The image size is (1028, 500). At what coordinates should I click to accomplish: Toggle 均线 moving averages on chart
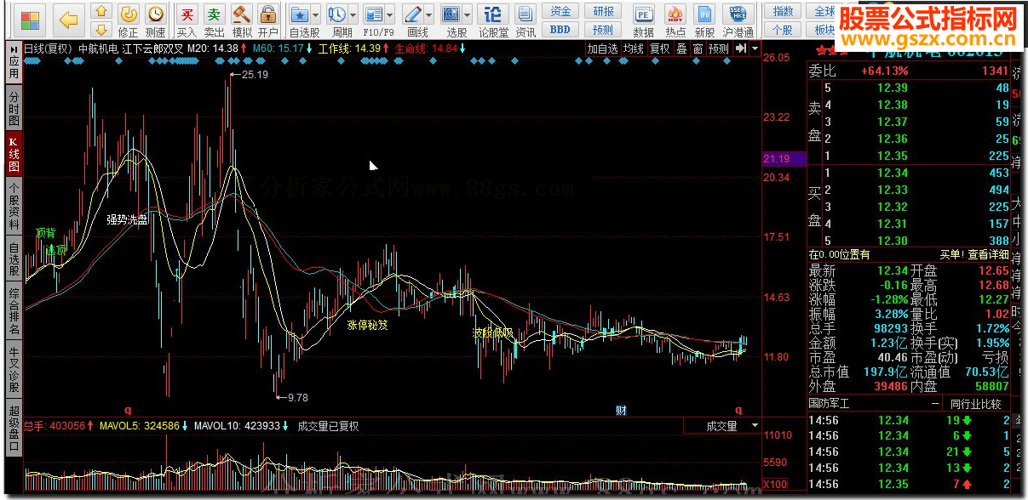[x=633, y=48]
